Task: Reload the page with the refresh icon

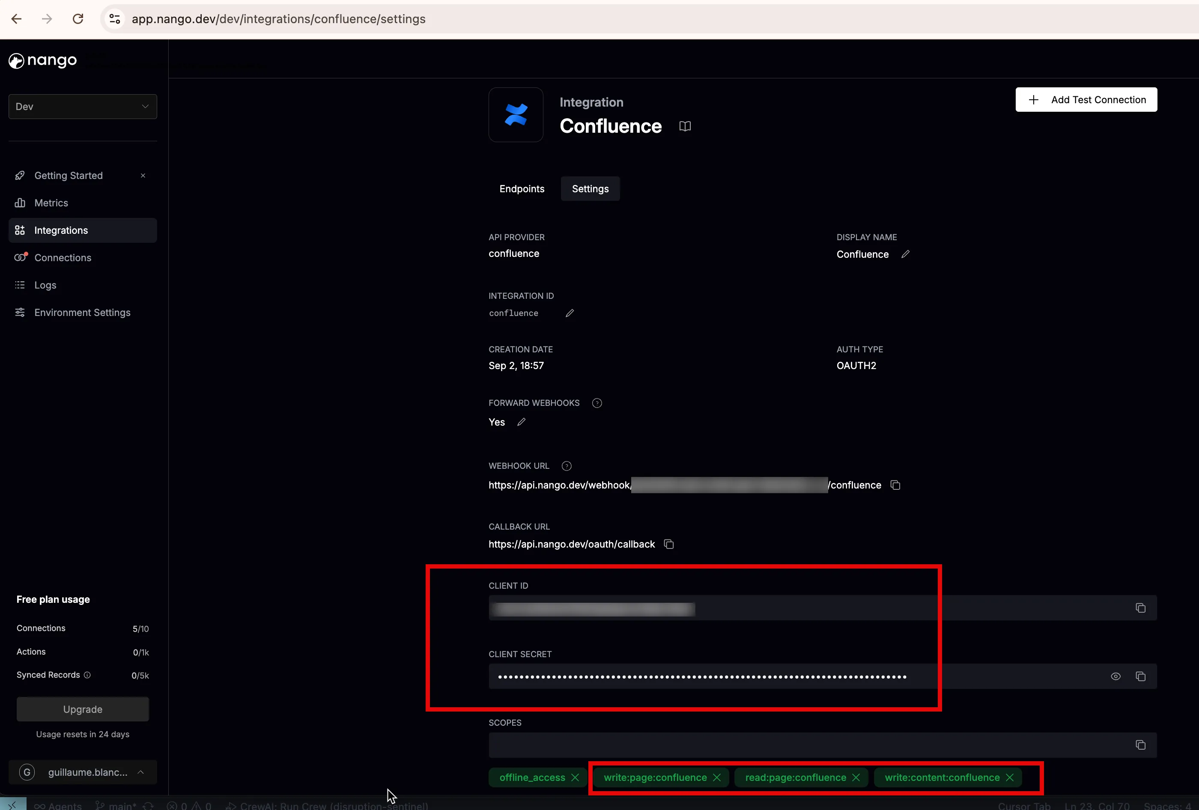Action: click(78, 19)
